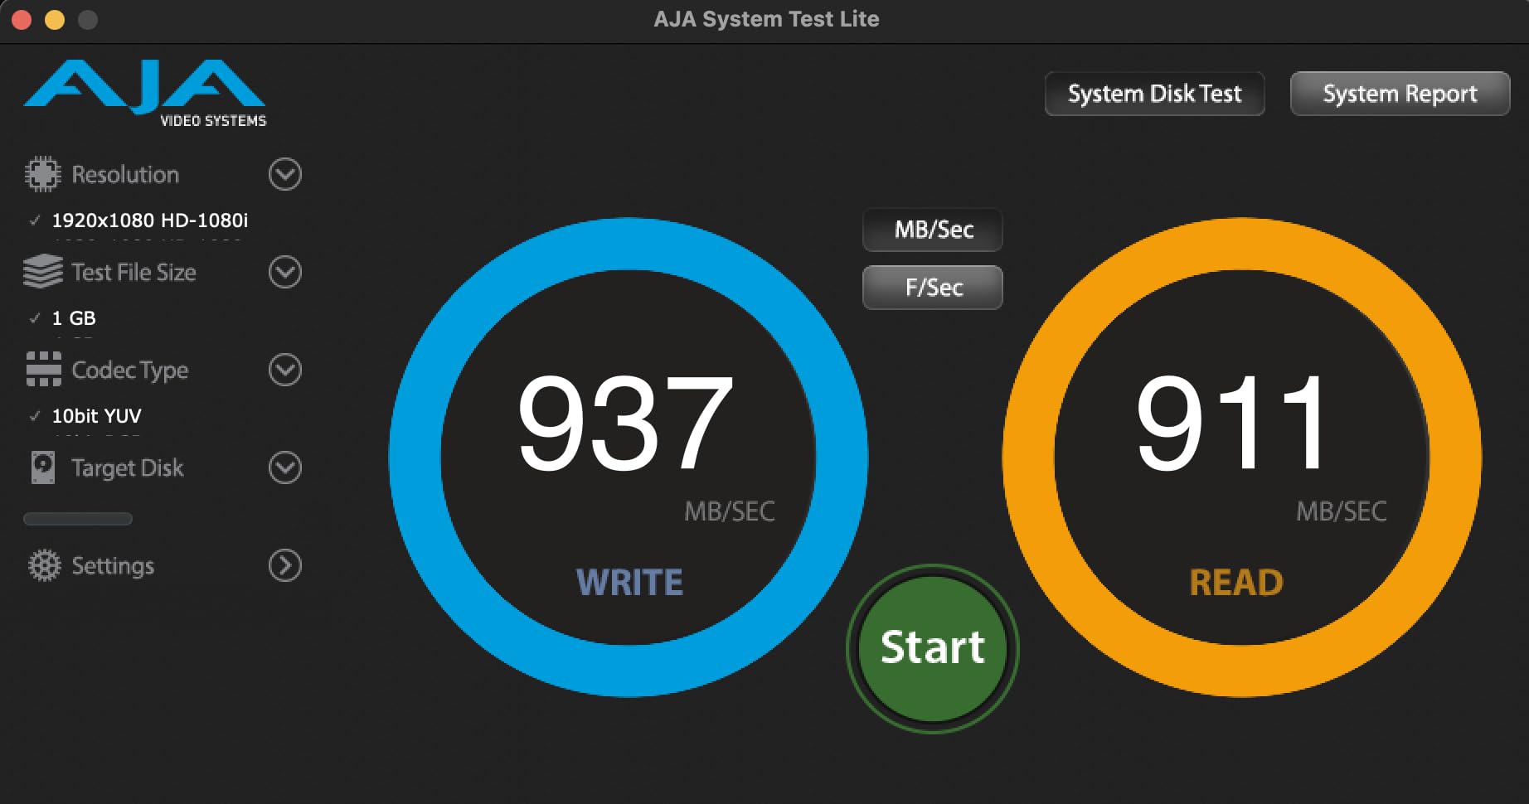Select the 10bit YUV codec option
1529x804 pixels.
tap(96, 416)
